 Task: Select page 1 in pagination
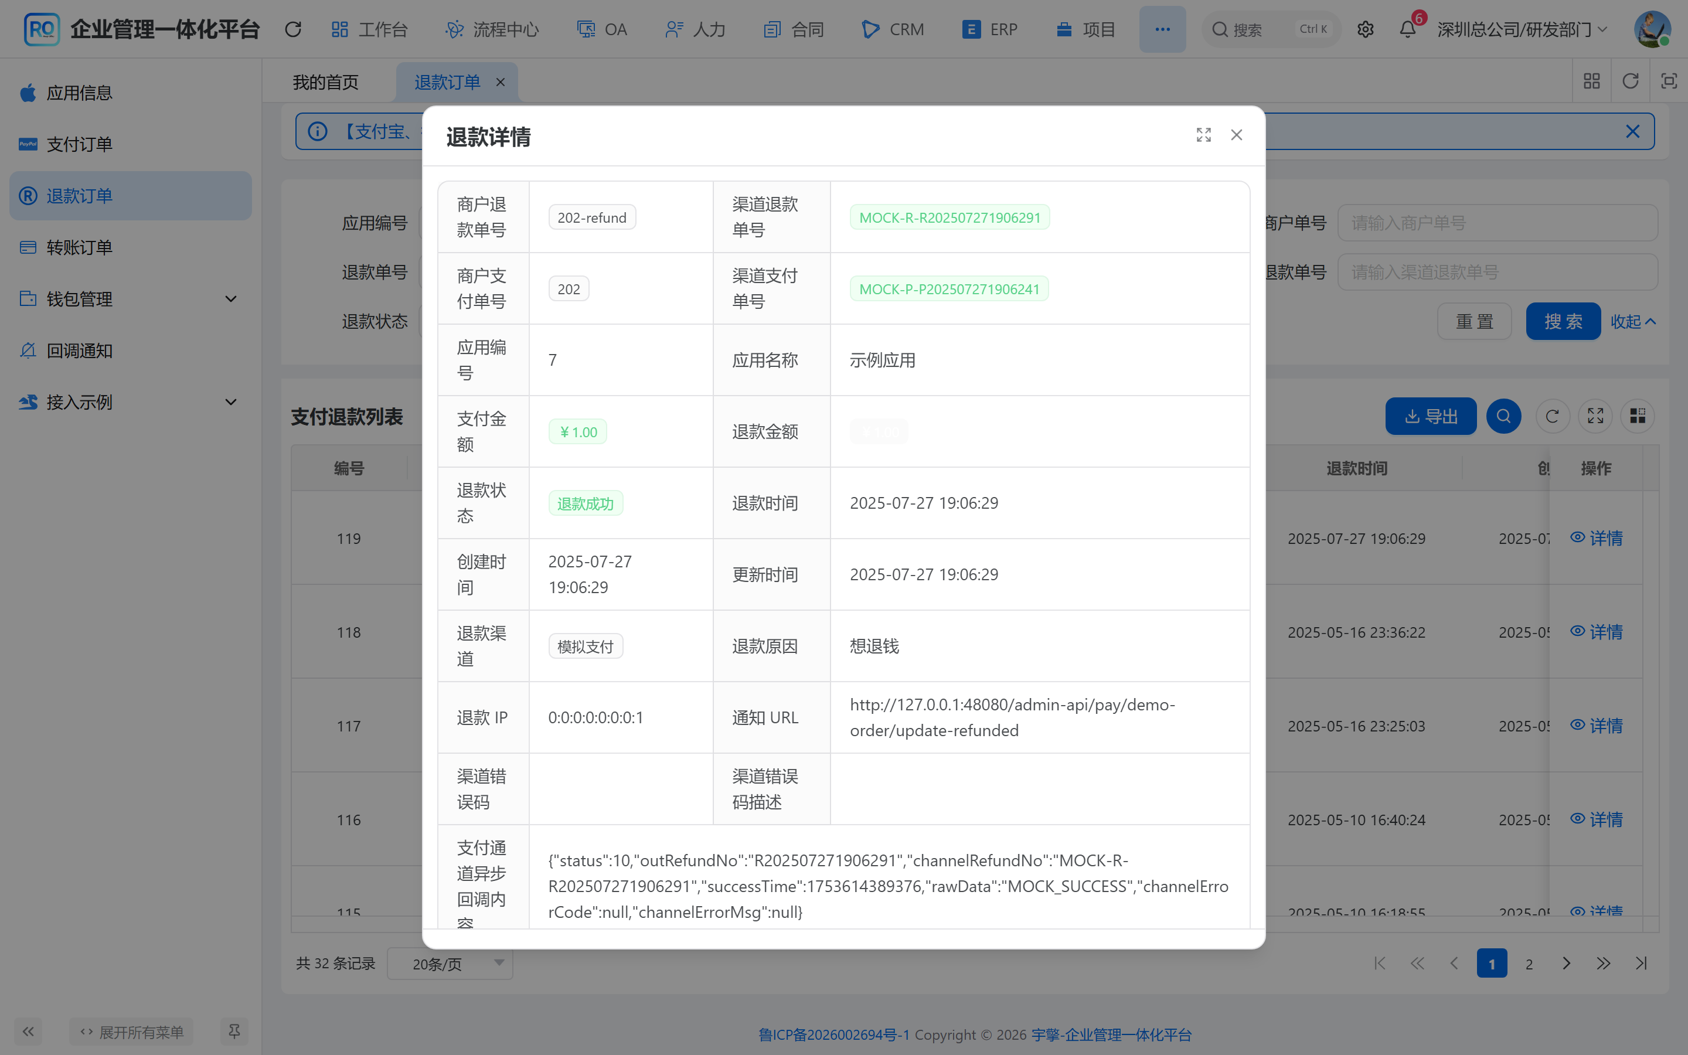coord(1492,964)
